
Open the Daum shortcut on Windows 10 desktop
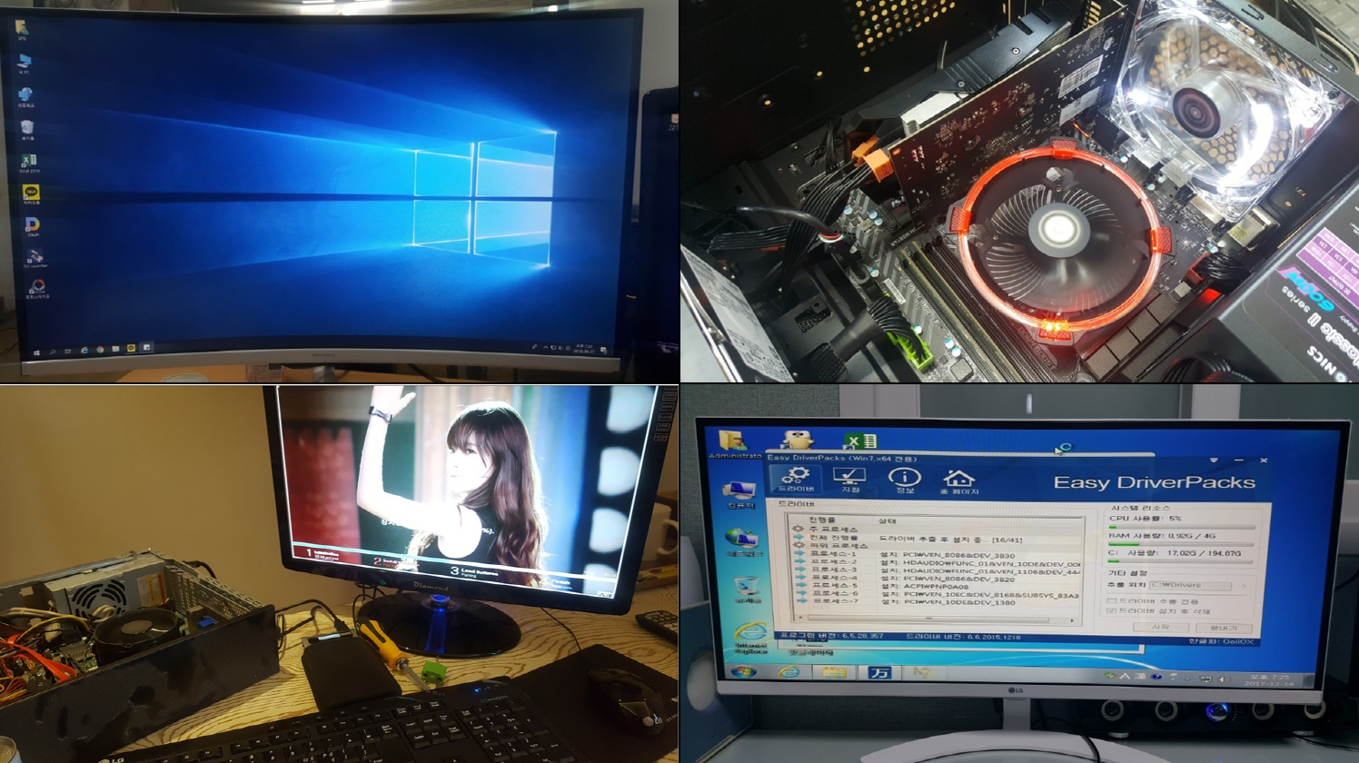(x=33, y=226)
